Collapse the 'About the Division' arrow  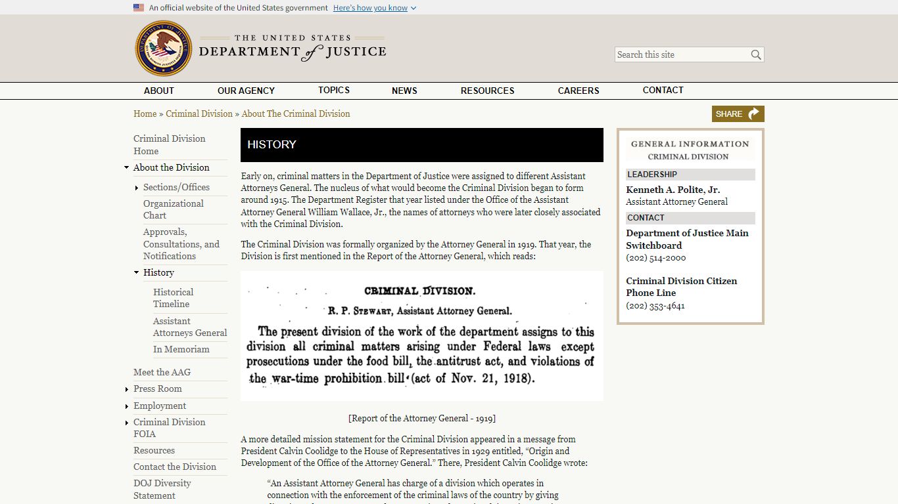[127, 168]
